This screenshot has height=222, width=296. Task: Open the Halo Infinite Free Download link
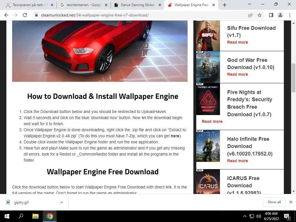coord(250,146)
